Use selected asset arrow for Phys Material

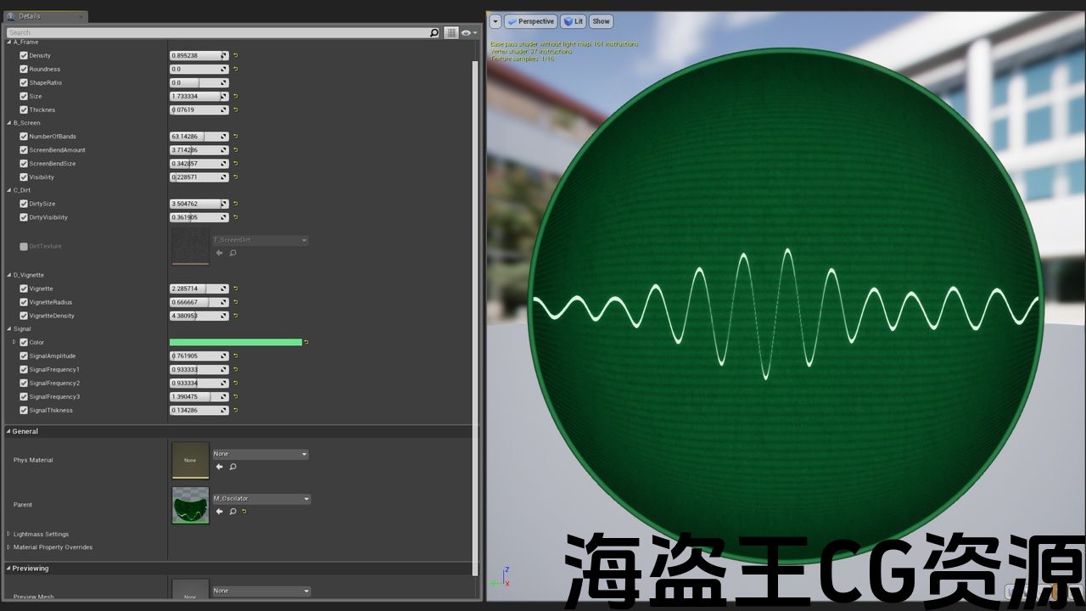219,467
